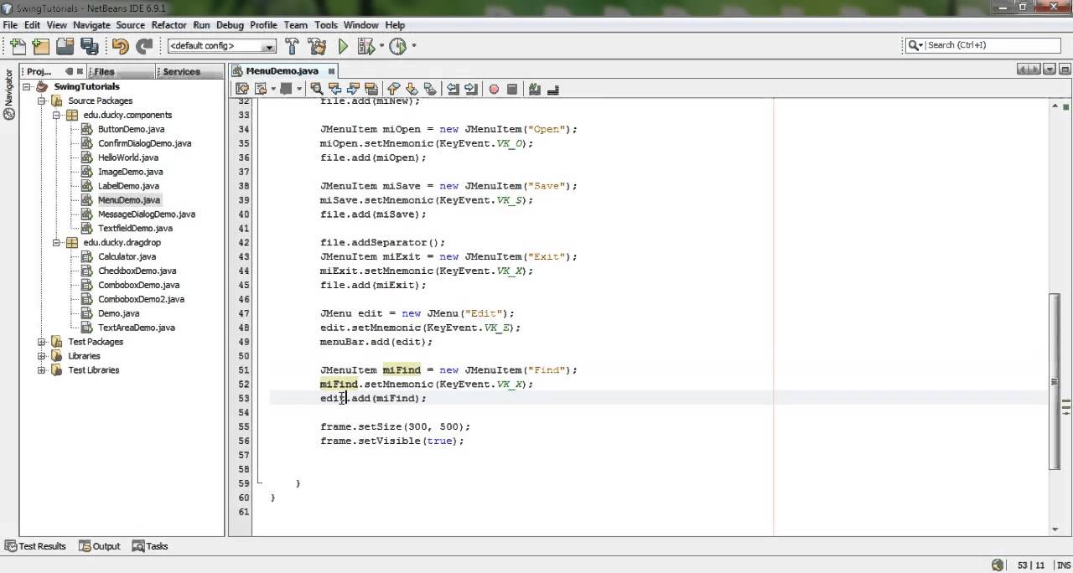Screen dimensions: 1073x573
Task: Open the Profile icon's dropdown arrow
Action: pos(413,46)
